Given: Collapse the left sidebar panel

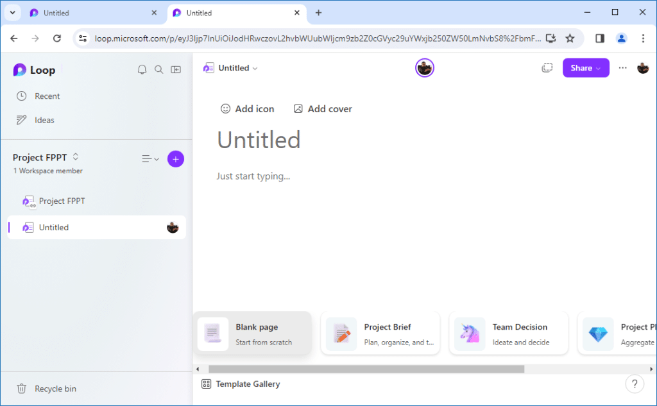Looking at the screenshot, I should (176, 69).
